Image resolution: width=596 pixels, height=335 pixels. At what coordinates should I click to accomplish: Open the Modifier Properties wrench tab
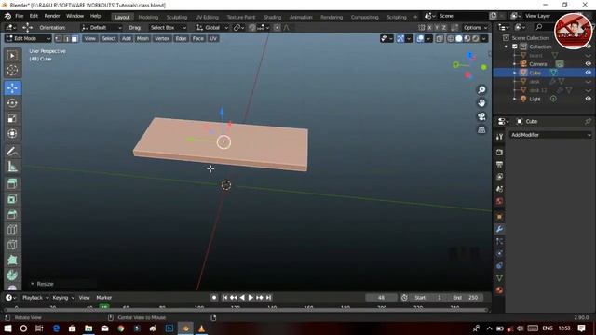click(x=499, y=229)
